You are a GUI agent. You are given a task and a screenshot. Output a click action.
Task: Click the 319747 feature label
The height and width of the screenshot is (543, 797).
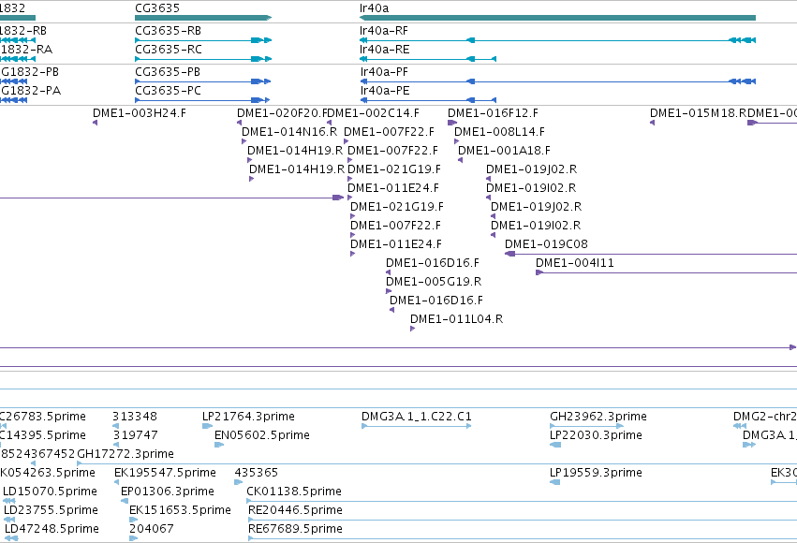[135, 434]
